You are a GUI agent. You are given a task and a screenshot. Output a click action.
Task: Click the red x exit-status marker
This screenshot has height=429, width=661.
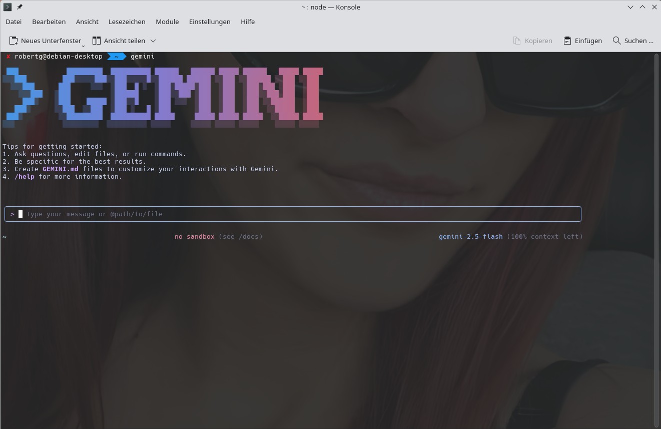8,57
